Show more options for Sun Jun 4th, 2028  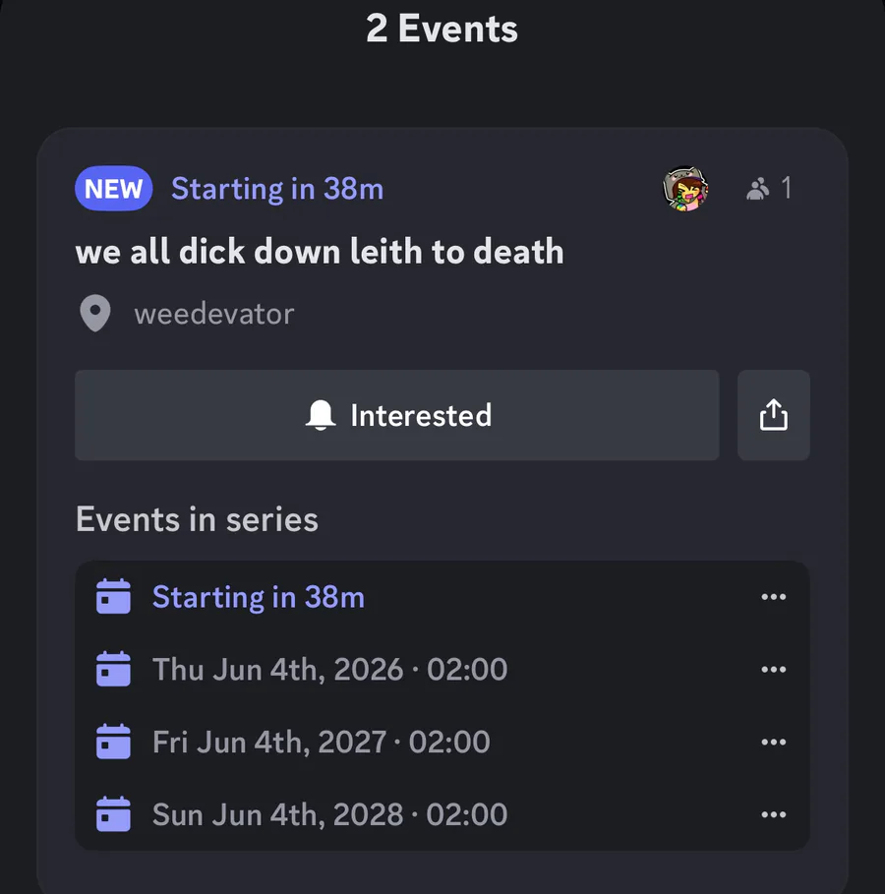(774, 814)
